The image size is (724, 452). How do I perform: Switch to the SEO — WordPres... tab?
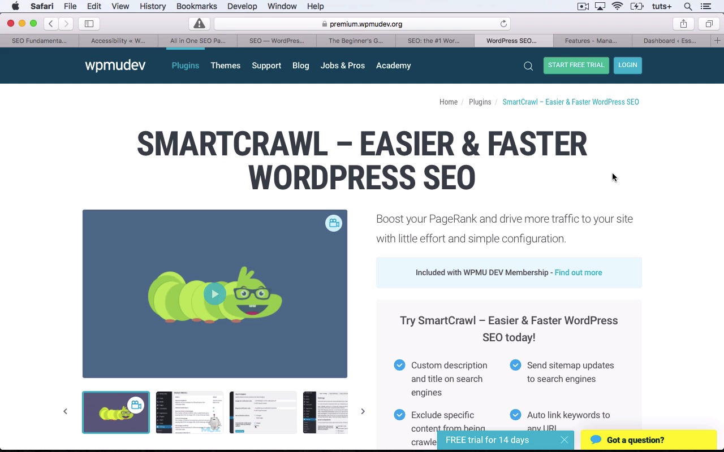click(277, 41)
